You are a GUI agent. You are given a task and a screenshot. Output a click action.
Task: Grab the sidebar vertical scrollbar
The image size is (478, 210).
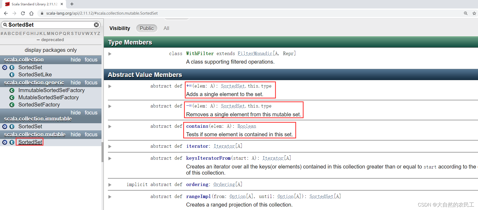click(x=103, y=152)
